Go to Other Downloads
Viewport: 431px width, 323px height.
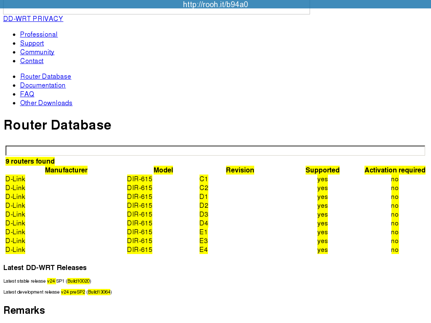tap(46, 103)
